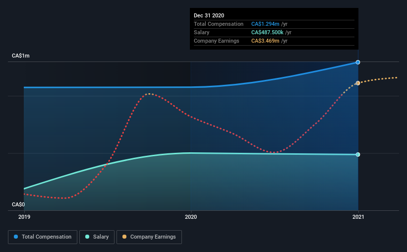Image resolution: width=407 pixels, height=252 pixels.
Task: Select the 2019 x-axis label
Action: [24, 217]
